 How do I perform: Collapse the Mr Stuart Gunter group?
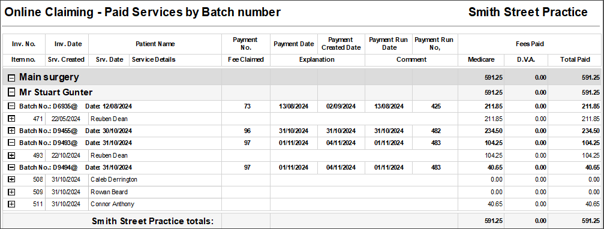click(x=11, y=92)
